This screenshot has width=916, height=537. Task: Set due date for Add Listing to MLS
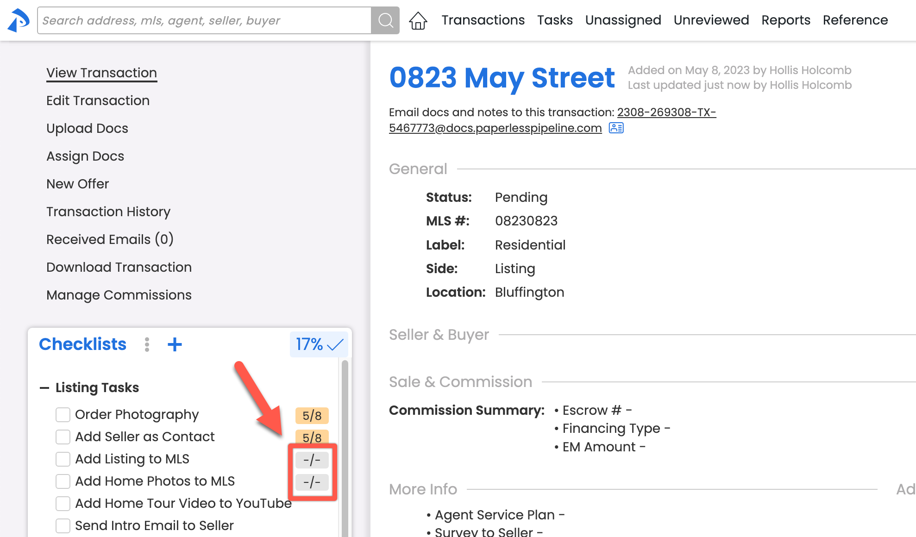pos(312,460)
